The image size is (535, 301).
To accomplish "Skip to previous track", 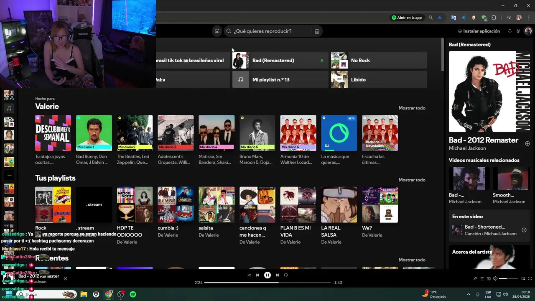I will click(257, 275).
